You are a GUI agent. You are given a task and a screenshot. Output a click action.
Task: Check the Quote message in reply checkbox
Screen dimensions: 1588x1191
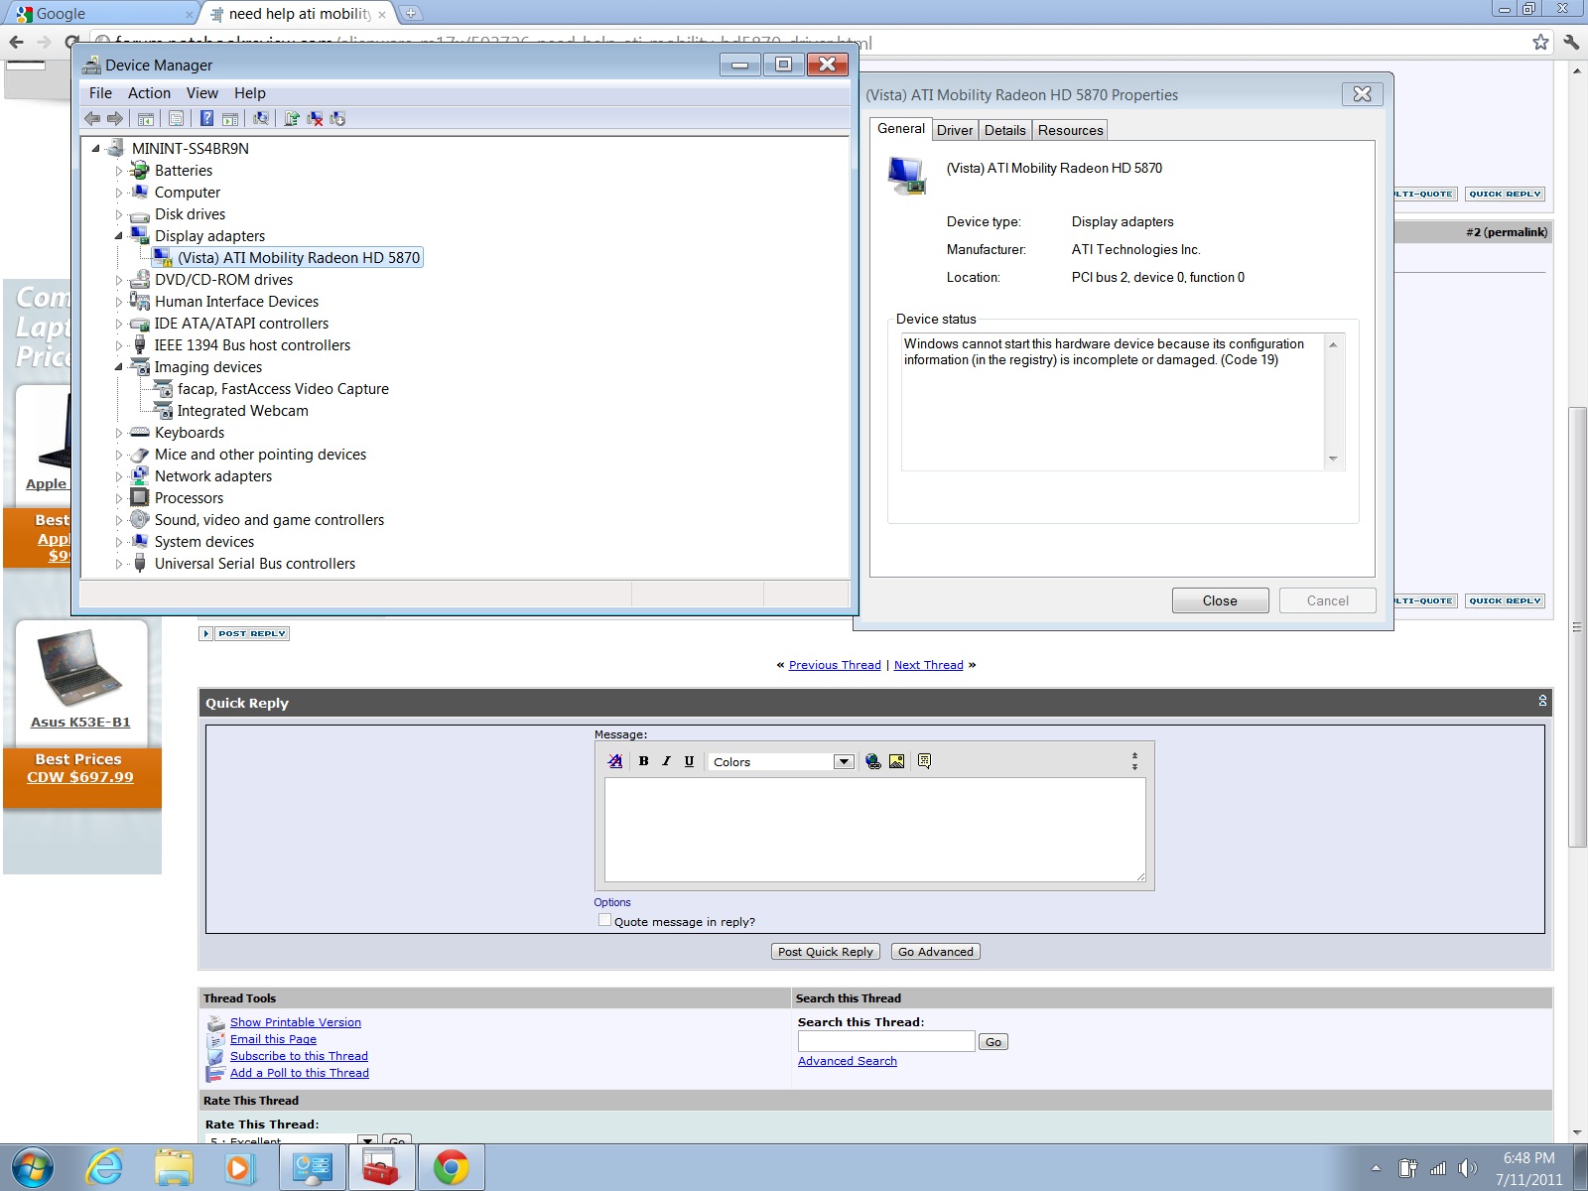click(x=604, y=920)
